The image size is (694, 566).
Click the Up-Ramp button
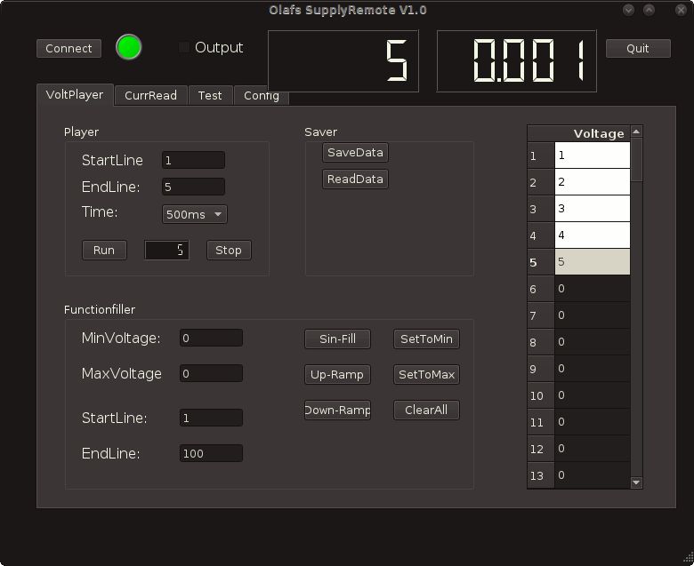coord(337,374)
